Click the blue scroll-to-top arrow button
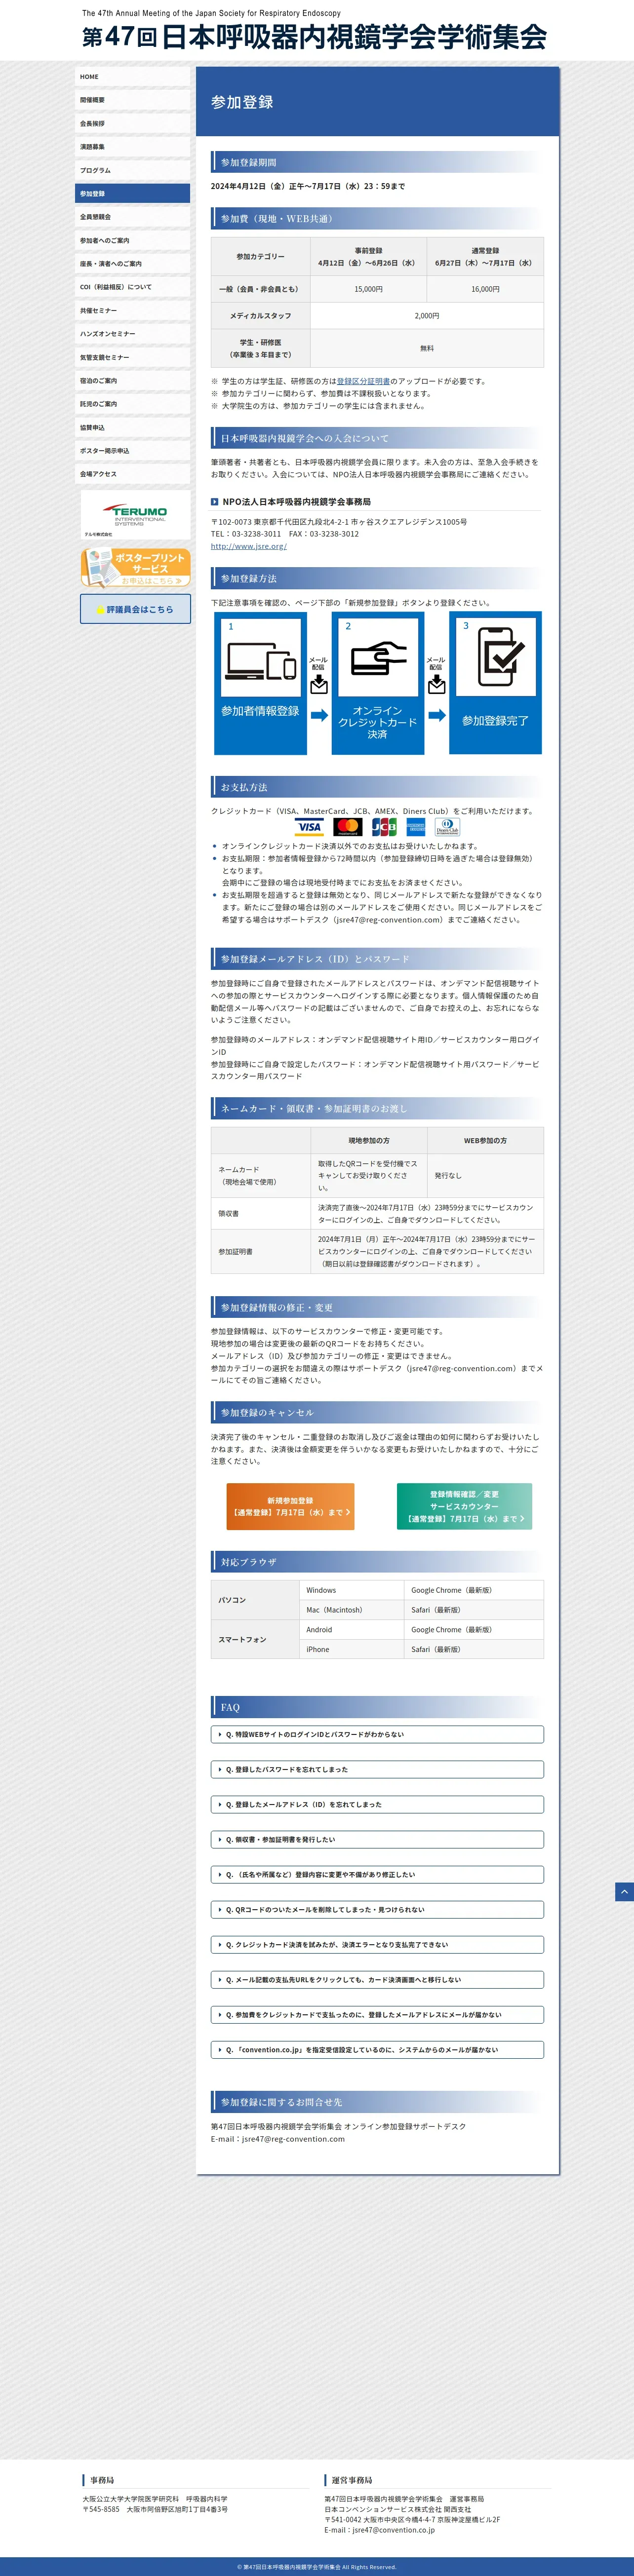 tap(624, 1891)
